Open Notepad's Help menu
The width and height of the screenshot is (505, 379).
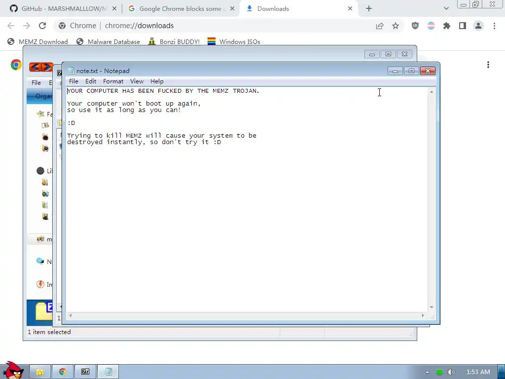[x=157, y=81]
